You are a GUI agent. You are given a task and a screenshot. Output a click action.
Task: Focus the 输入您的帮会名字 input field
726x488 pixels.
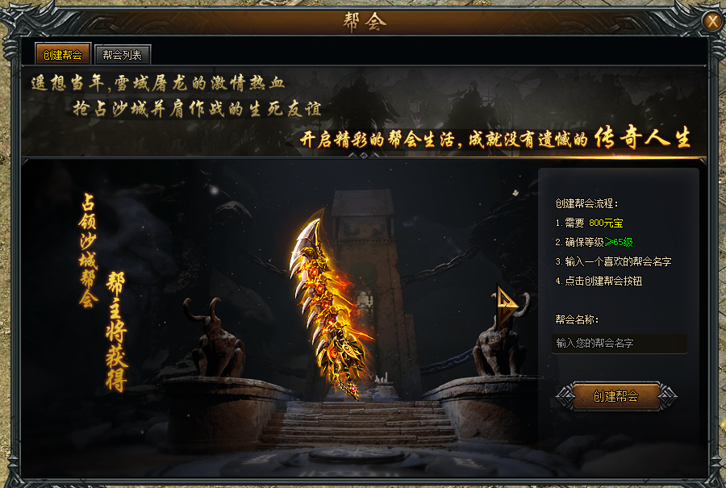619,343
